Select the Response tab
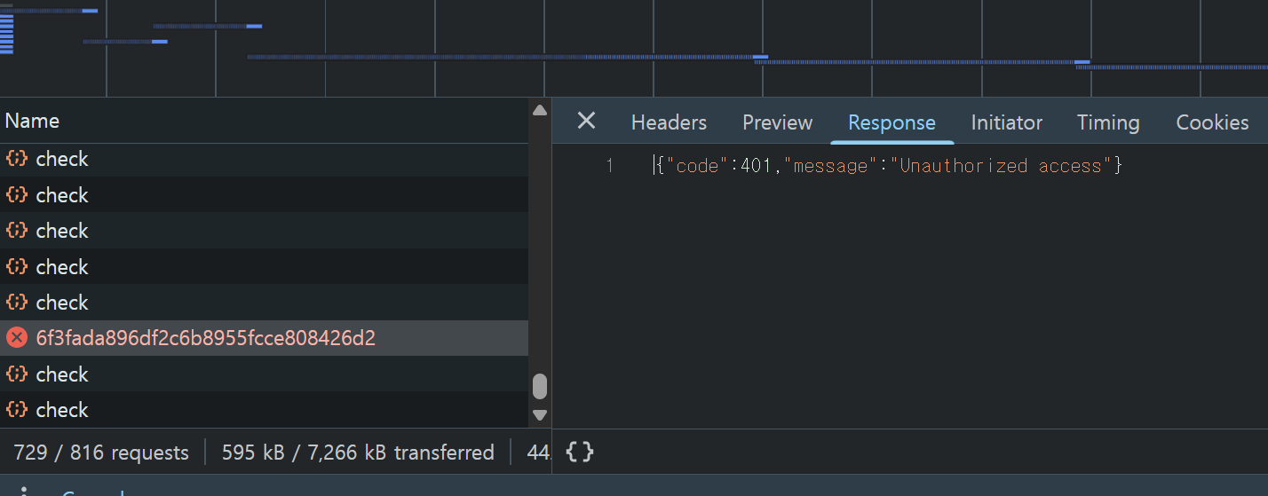The height and width of the screenshot is (496, 1268). pyautogui.click(x=892, y=122)
